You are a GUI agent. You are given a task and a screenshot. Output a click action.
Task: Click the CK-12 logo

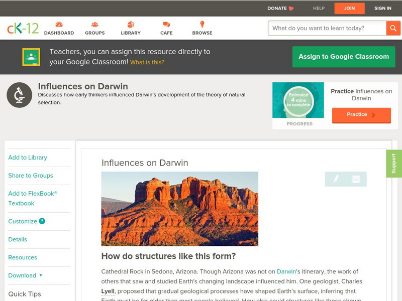tap(23, 28)
